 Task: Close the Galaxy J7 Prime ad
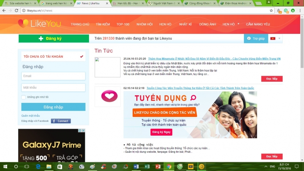[83, 130]
